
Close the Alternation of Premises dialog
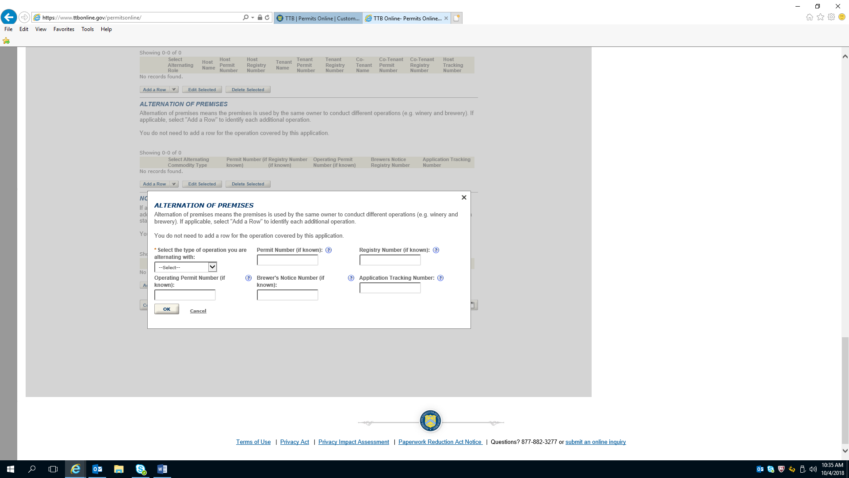tap(464, 197)
